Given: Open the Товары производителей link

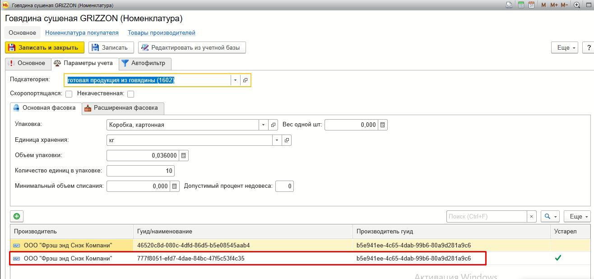Looking at the screenshot, I should coord(162,33).
